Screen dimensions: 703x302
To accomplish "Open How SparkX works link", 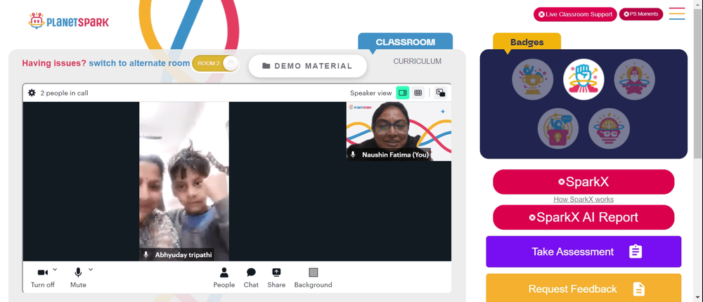I will pos(583,199).
